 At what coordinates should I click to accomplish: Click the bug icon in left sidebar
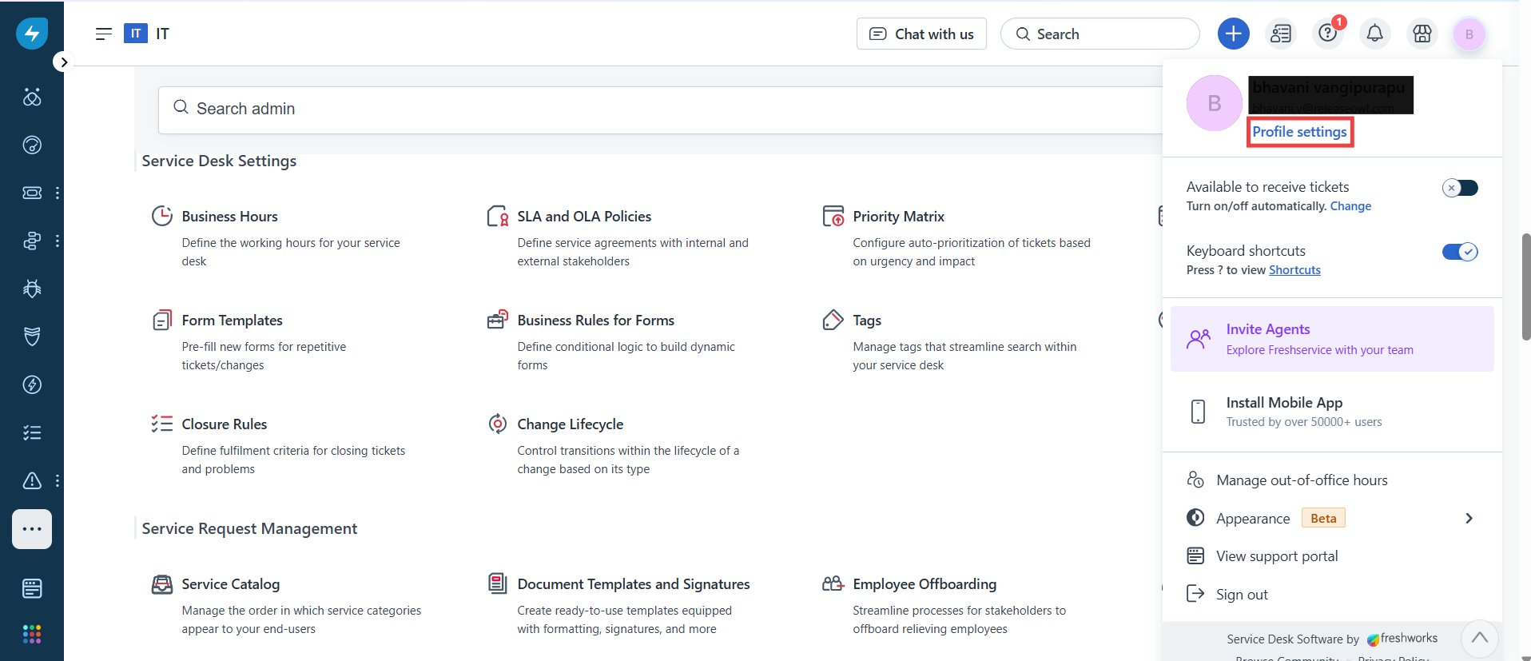tap(32, 289)
